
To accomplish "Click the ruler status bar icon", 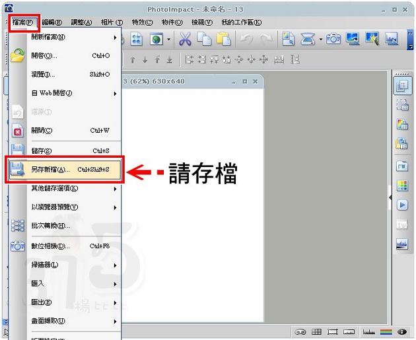I will (349, 332).
